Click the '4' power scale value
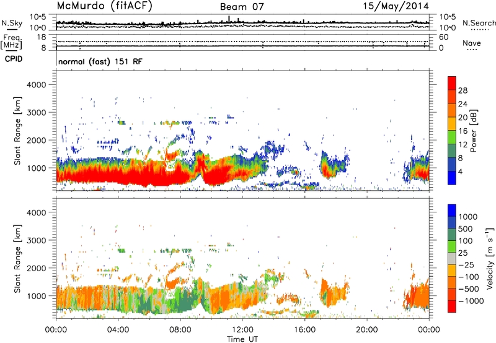Screen dimensions: 496x343 tap(461, 171)
